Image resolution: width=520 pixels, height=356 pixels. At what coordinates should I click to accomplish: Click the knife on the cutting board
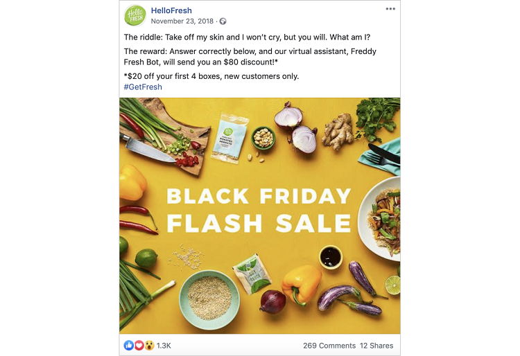(148, 148)
